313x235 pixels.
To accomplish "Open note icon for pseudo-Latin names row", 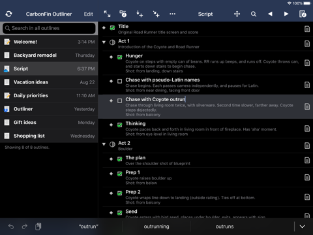I will click(x=307, y=85).
